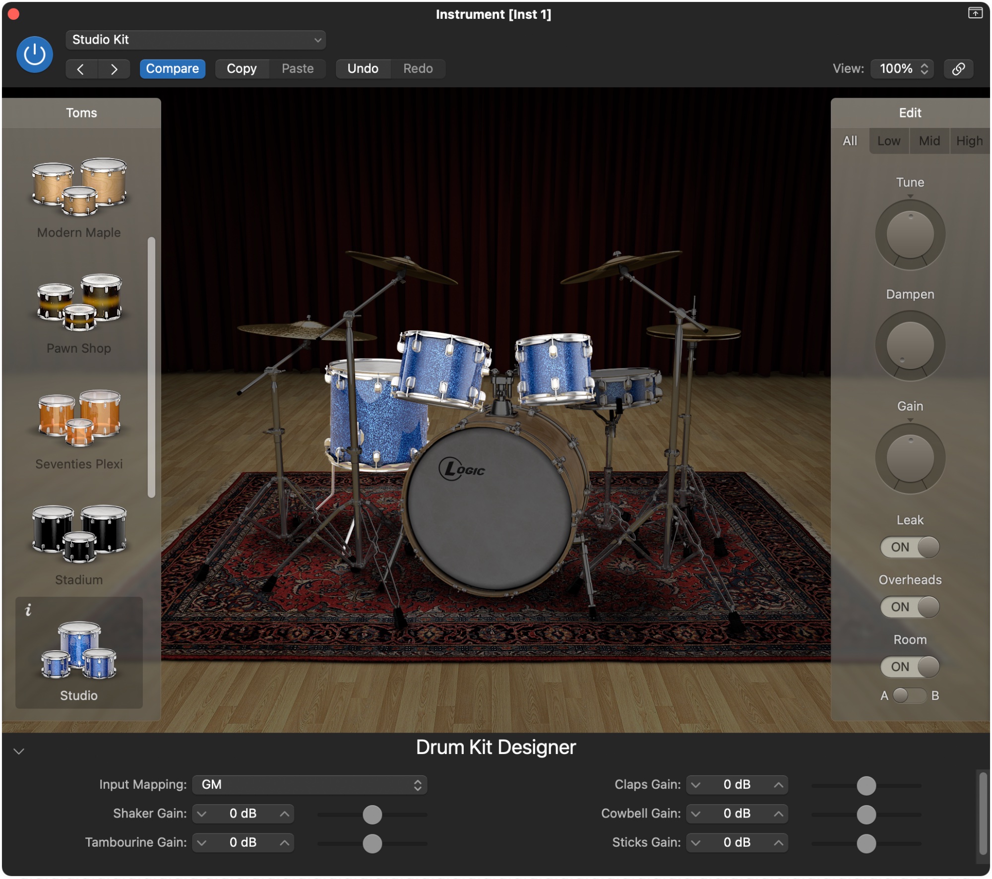The width and height of the screenshot is (992, 879).
Task: Toggle the plug-in power button
Action: coord(35,55)
